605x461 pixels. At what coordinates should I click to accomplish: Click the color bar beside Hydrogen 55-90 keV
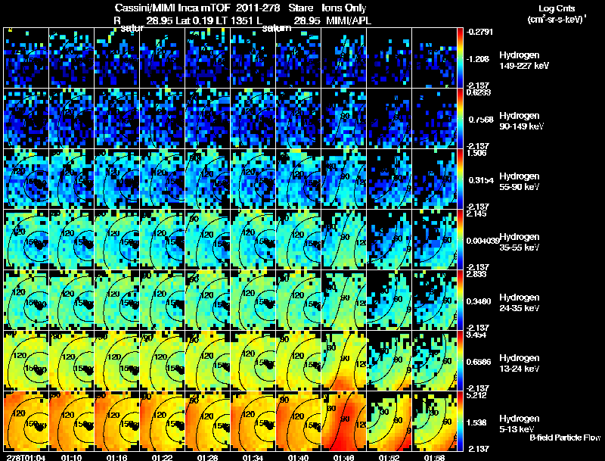[460, 179]
